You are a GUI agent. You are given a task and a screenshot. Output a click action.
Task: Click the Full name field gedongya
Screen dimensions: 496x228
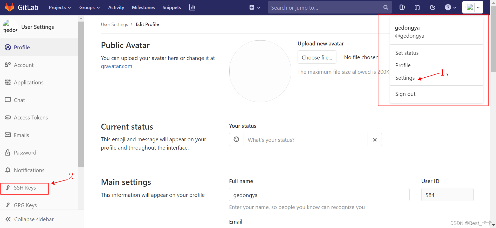tap(319, 195)
